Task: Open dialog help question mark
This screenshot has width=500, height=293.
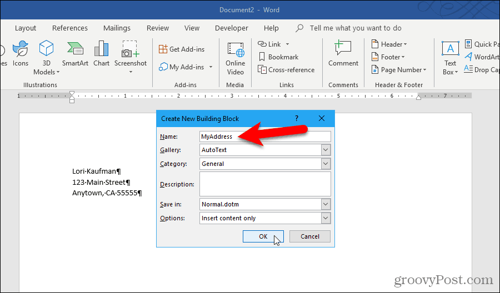Action: pyautogui.click(x=297, y=118)
